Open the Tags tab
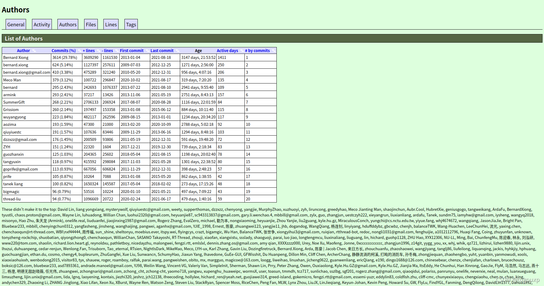This screenshot has height=286, width=544. [131, 25]
